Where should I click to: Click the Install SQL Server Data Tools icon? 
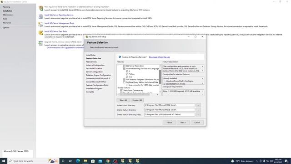(40, 33)
